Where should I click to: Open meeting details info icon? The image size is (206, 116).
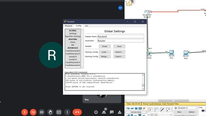96,112
